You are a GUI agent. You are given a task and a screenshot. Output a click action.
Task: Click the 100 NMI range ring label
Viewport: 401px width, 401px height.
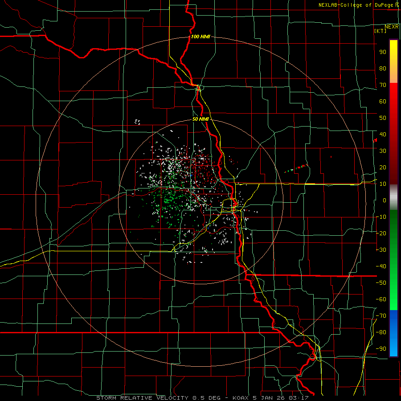(200, 37)
